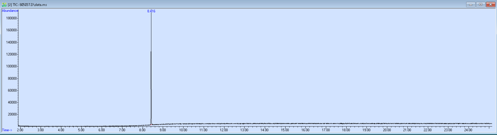Click the 20.00 time axis label

tap(387, 130)
